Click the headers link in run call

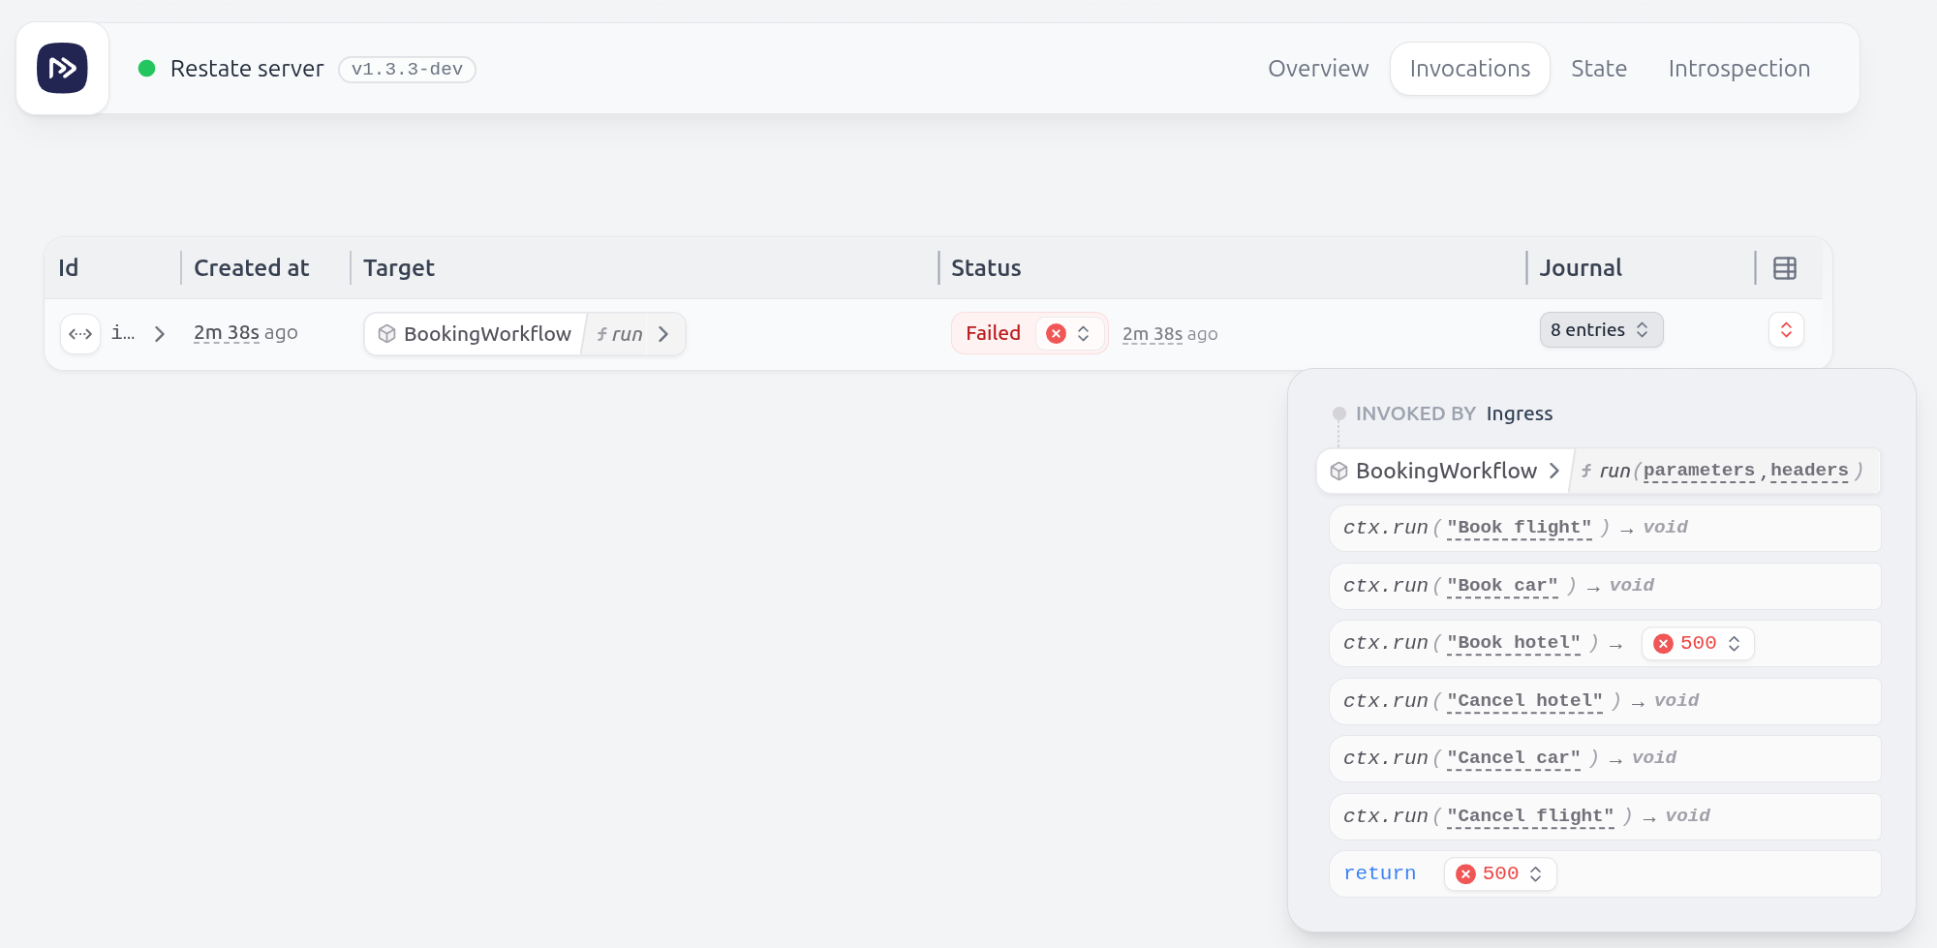coord(1809,471)
